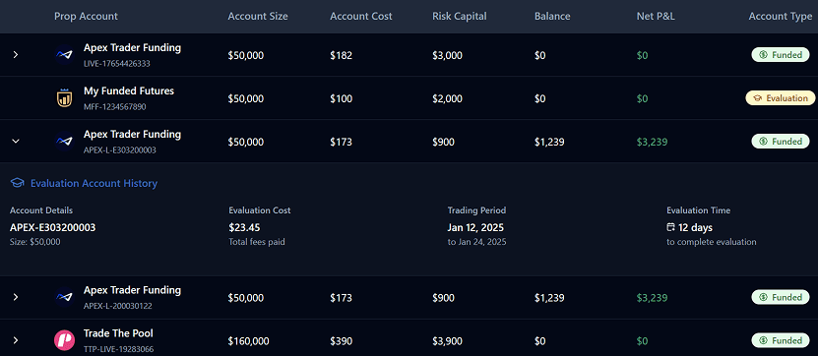Viewport: 818px width, 356px height.
Task: Click the 'Size: $50,000' detail text
Action: [35, 242]
